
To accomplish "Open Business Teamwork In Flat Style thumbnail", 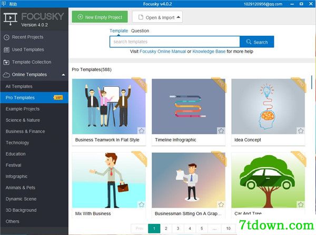I will tap(109, 106).
